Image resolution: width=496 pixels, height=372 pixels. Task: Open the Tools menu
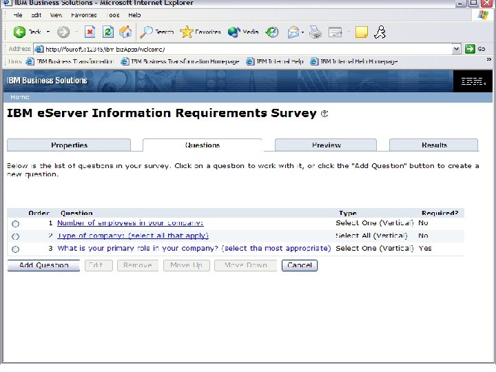(x=113, y=15)
